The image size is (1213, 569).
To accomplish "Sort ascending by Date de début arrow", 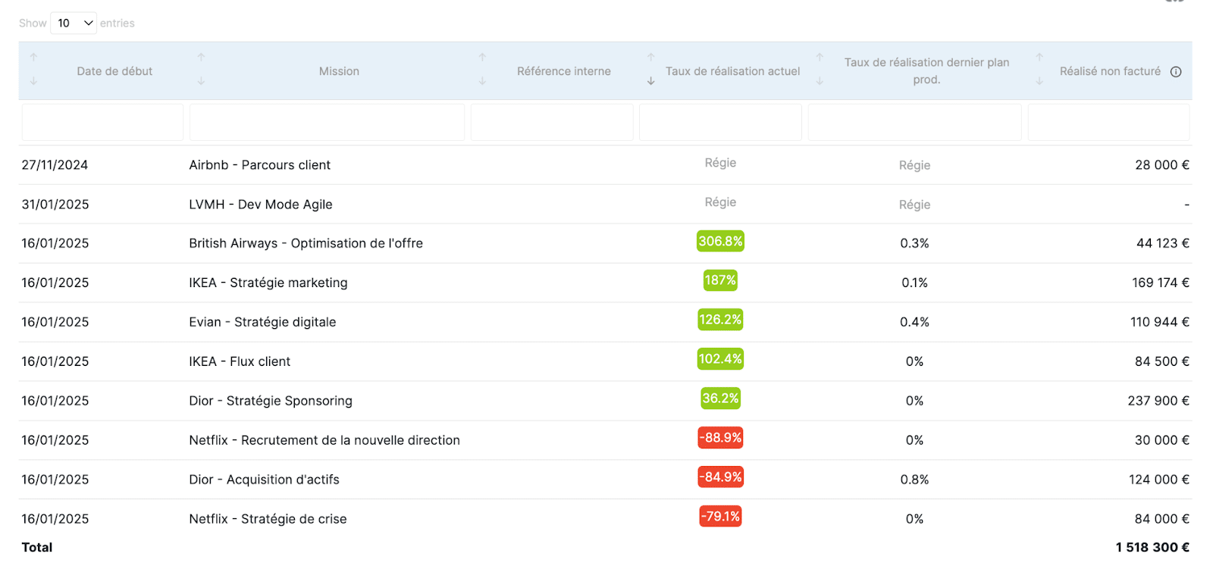I will (x=33, y=58).
